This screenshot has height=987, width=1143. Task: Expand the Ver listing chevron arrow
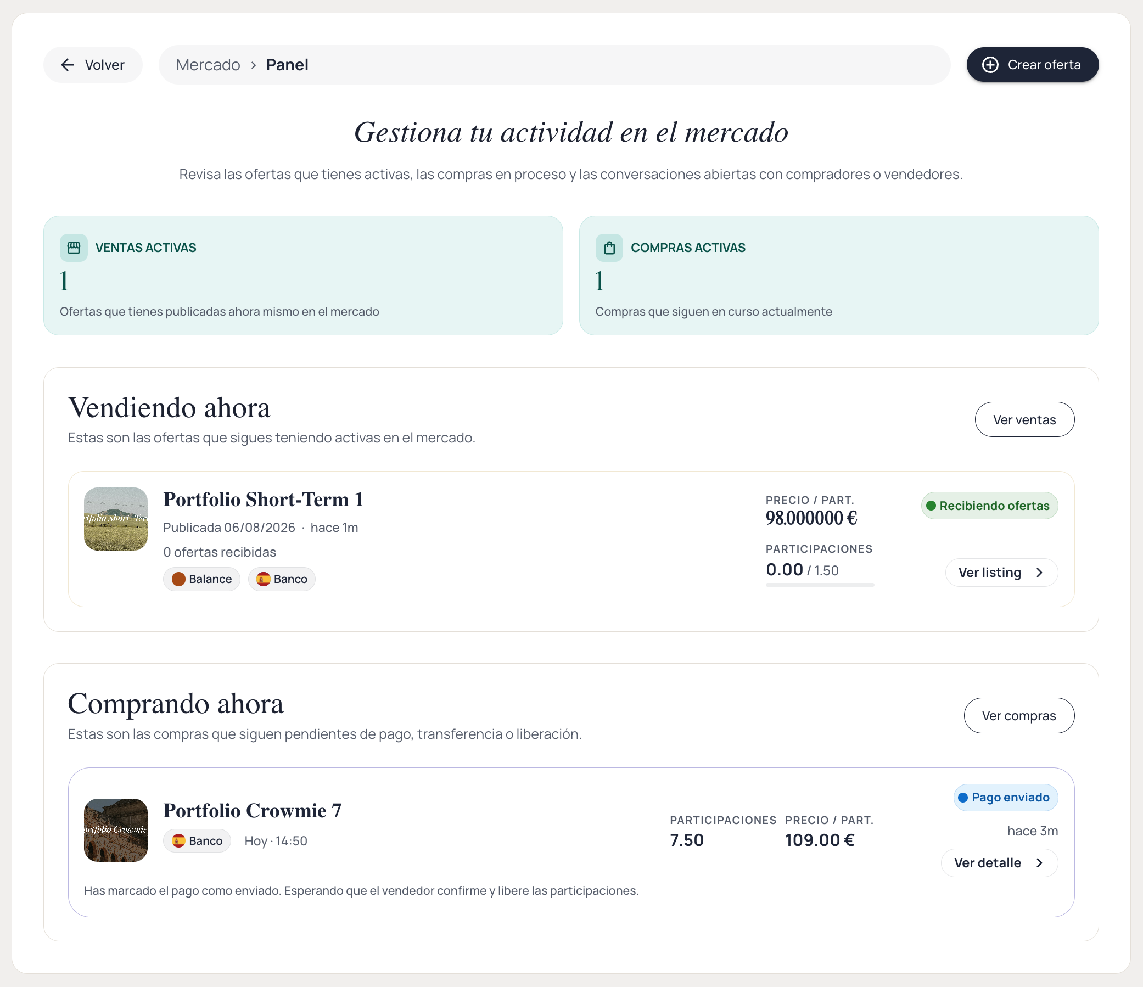tap(1040, 573)
